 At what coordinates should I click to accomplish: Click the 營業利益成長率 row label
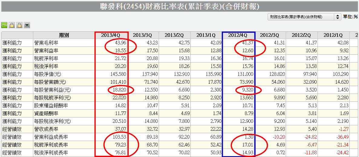(x=51, y=137)
